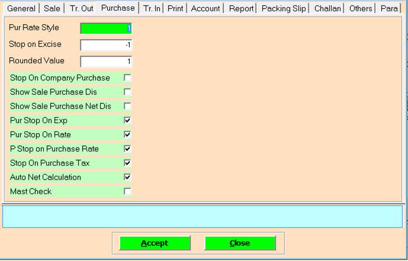Open the Packing Slip tab

pyautogui.click(x=283, y=8)
